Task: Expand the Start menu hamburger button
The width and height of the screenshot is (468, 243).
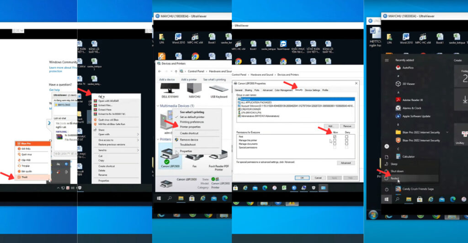Action: 387,60
